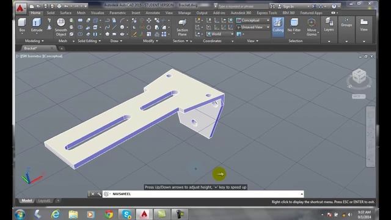This screenshot has width=391, height=220.
Task: Select the Move tool in Modify
Action: coord(149,20)
